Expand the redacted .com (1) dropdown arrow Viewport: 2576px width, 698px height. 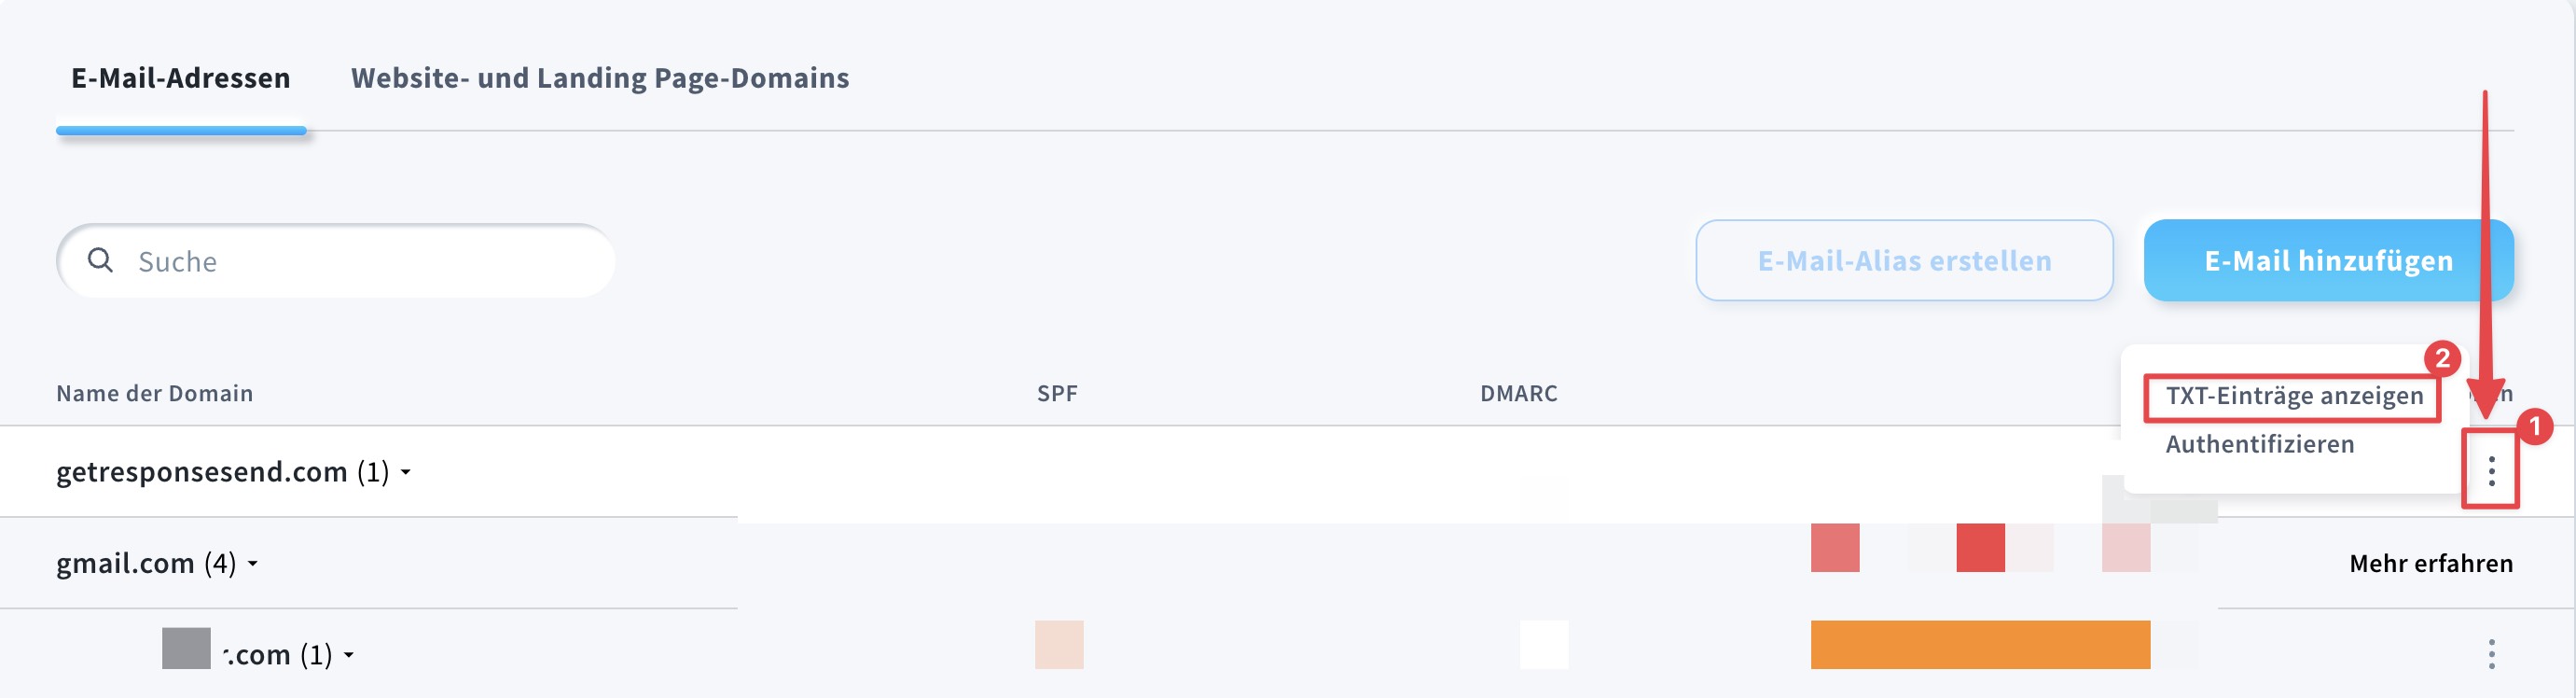click(349, 656)
